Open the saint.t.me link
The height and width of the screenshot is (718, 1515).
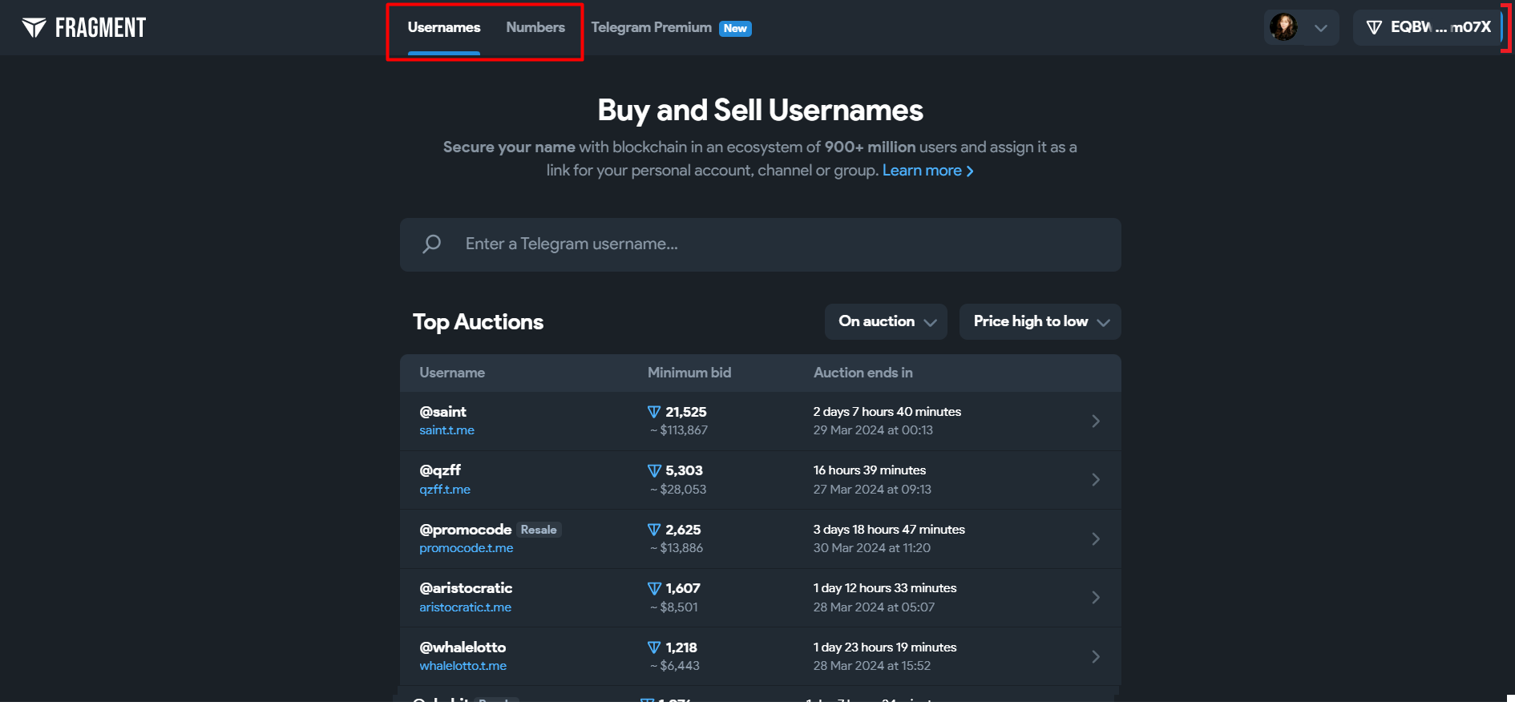(446, 430)
